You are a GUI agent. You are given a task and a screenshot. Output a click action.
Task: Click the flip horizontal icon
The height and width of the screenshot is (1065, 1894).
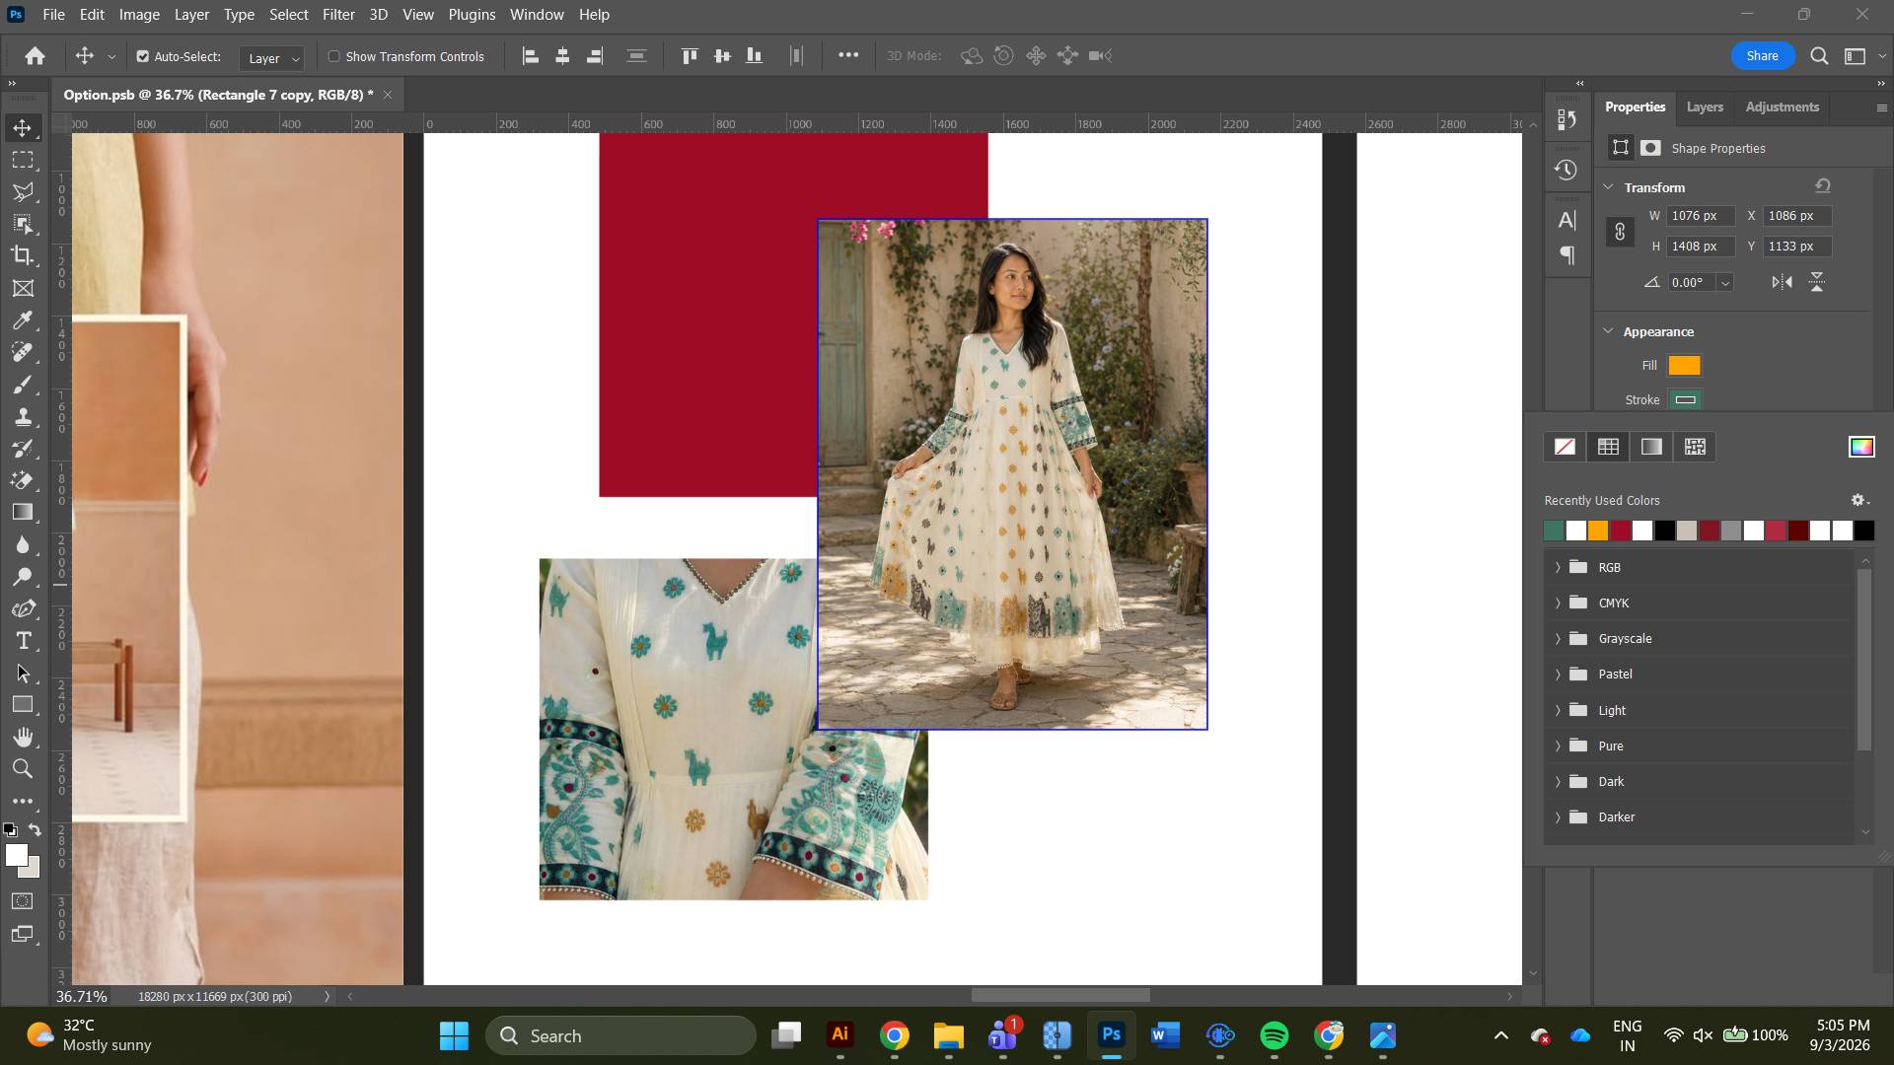coord(1782,282)
